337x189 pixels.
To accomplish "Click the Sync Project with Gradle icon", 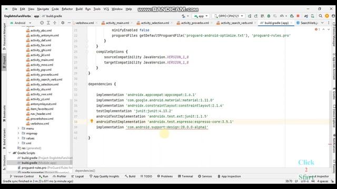I will point(306,16).
